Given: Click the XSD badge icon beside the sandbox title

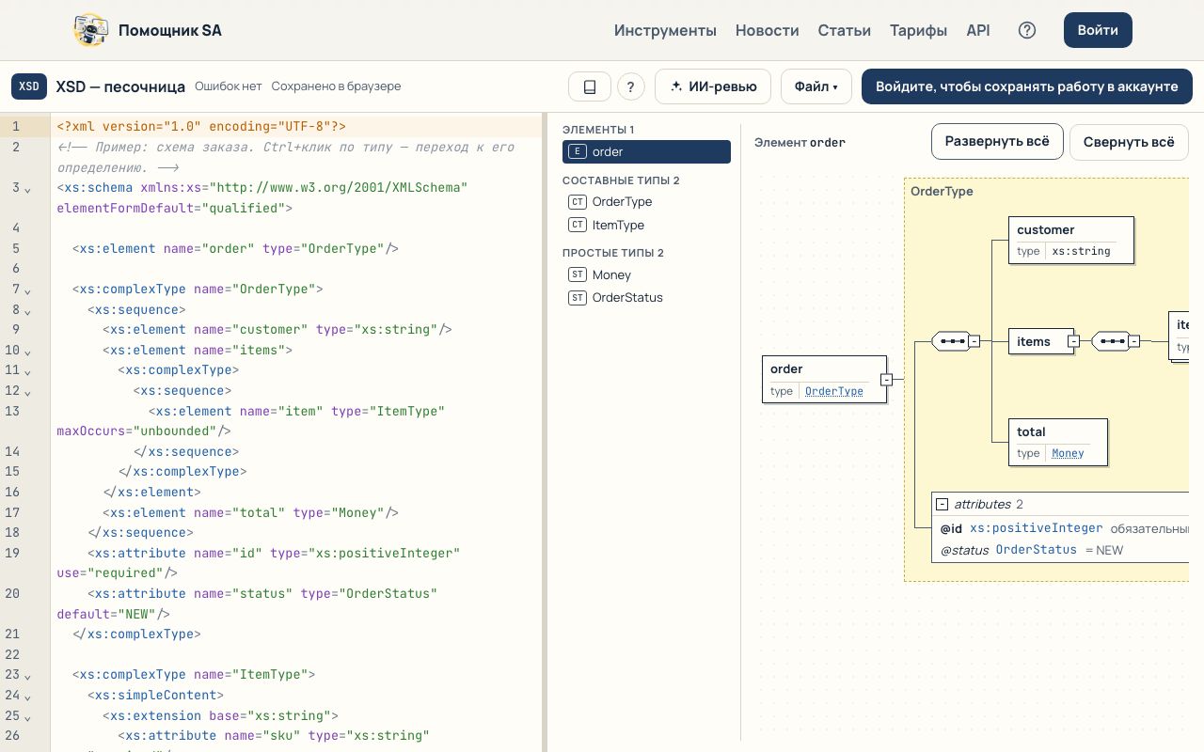Looking at the screenshot, I should [29, 86].
